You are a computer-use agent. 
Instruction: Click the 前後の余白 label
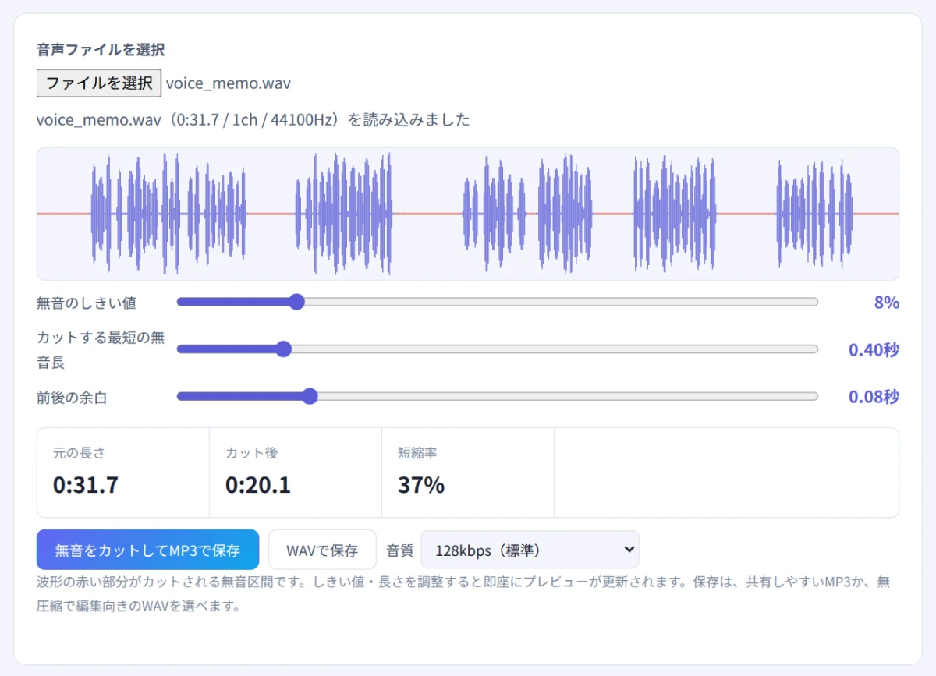[x=72, y=398]
